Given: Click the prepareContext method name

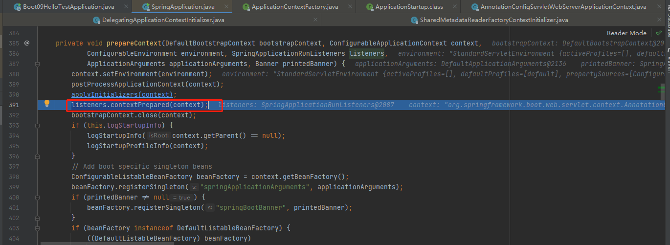Looking at the screenshot, I should 134,43.
